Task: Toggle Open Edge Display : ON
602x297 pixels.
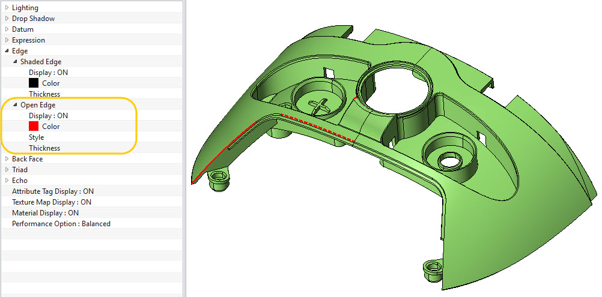Action: [49, 116]
